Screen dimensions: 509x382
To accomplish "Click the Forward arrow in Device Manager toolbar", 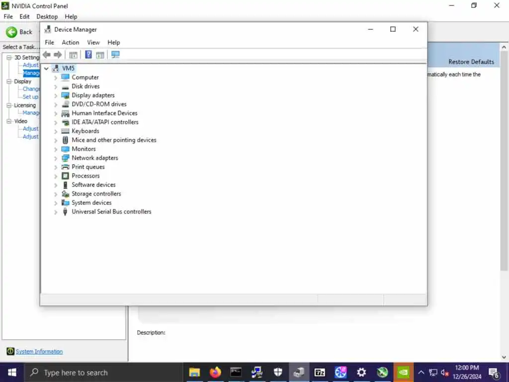I will pos(58,55).
